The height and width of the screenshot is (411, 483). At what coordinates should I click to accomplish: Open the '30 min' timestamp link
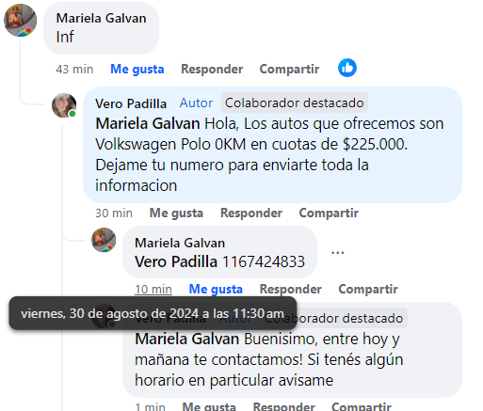point(114,213)
